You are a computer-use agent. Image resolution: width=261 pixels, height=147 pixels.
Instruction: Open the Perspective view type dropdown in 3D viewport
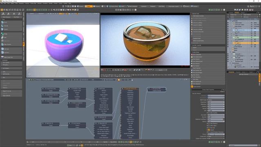point(32,13)
